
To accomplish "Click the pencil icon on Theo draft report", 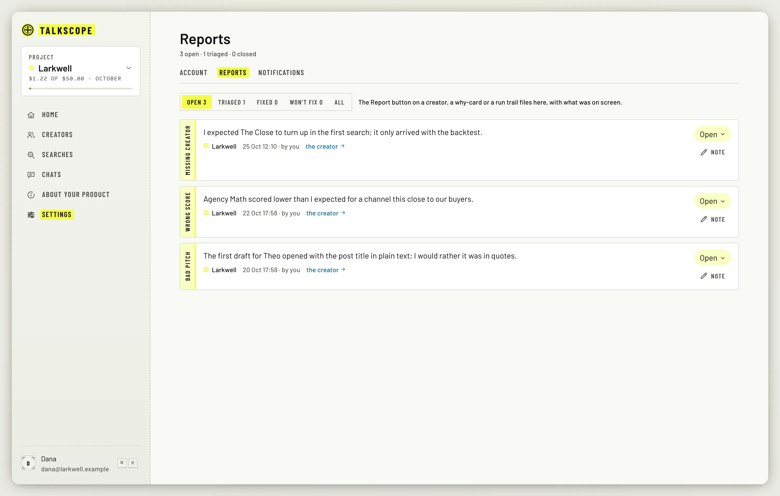I will click(x=704, y=276).
